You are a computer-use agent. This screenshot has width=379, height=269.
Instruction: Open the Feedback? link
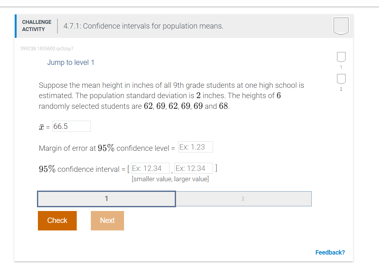pos(330,252)
